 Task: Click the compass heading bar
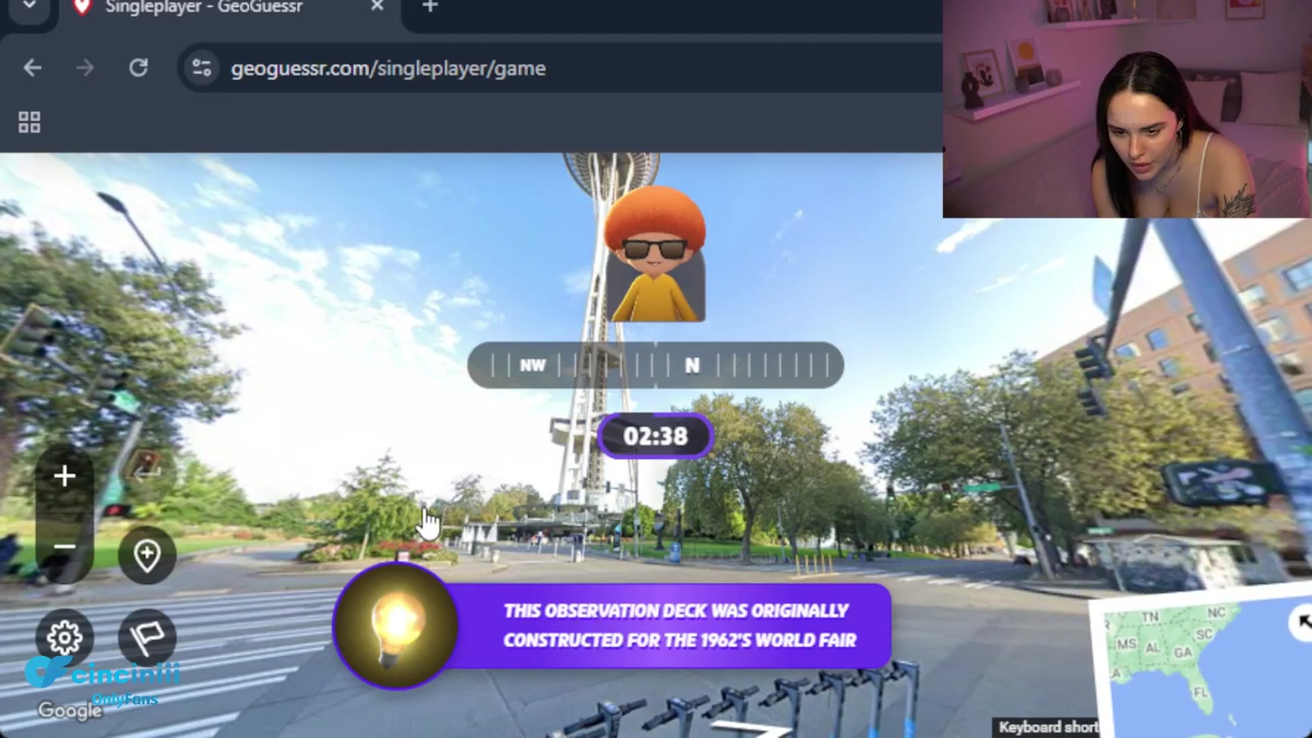click(x=655, y=366)
